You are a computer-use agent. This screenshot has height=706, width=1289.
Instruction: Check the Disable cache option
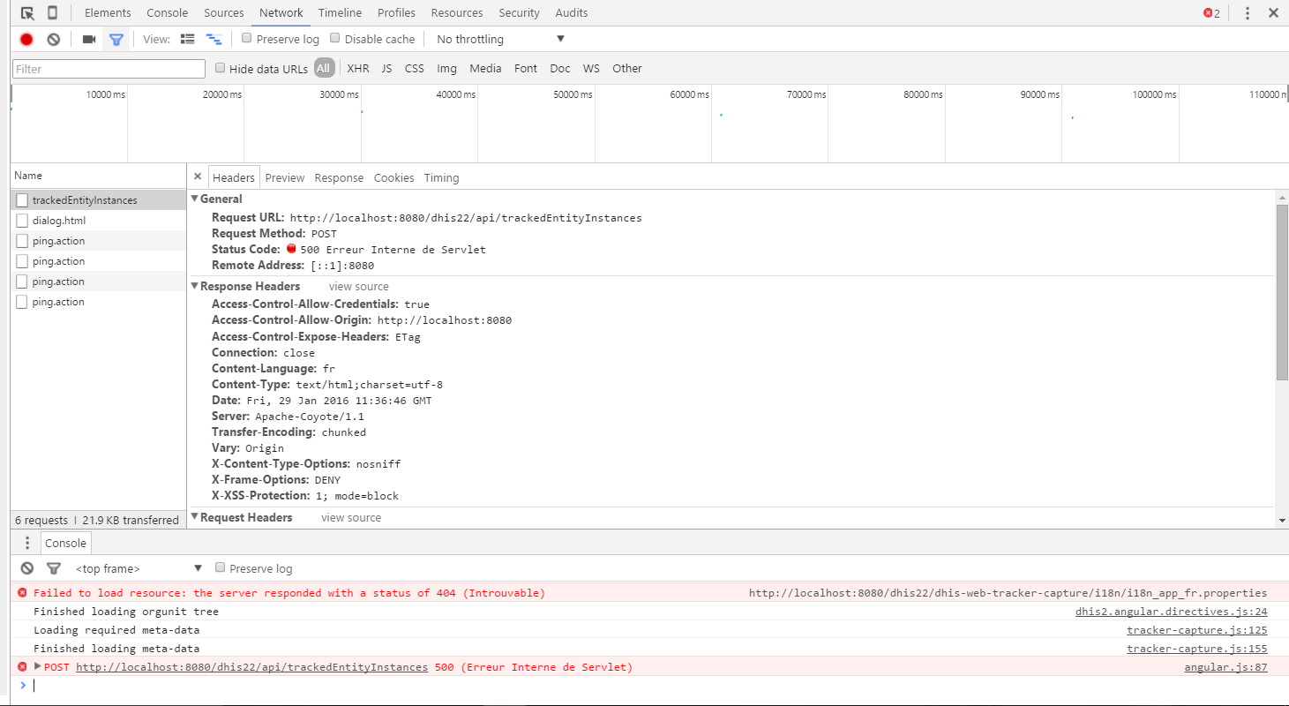pos(335,39)
